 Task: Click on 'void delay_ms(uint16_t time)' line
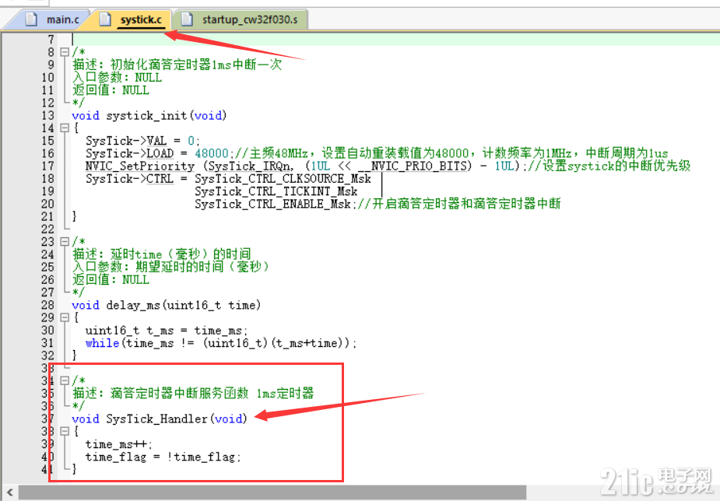pyautogui.click(x=167, y=305)
